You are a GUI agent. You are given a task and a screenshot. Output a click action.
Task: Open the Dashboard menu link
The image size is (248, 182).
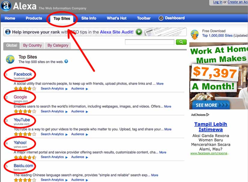tap(175, 18)
